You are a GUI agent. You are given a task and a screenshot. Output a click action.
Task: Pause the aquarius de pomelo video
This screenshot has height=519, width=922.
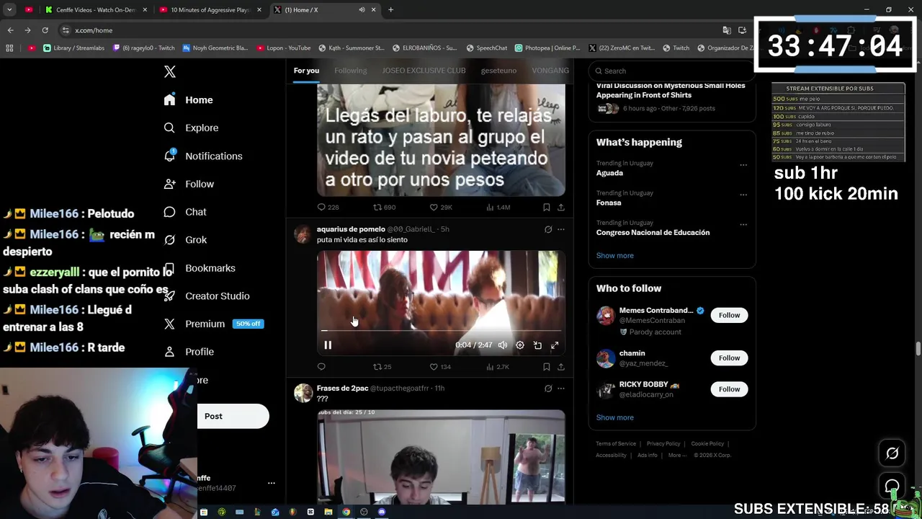click(x=328, y=345)
